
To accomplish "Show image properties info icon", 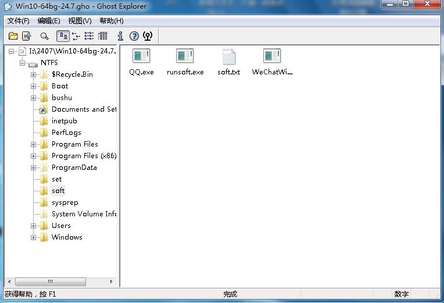I will tap(120, 36).
